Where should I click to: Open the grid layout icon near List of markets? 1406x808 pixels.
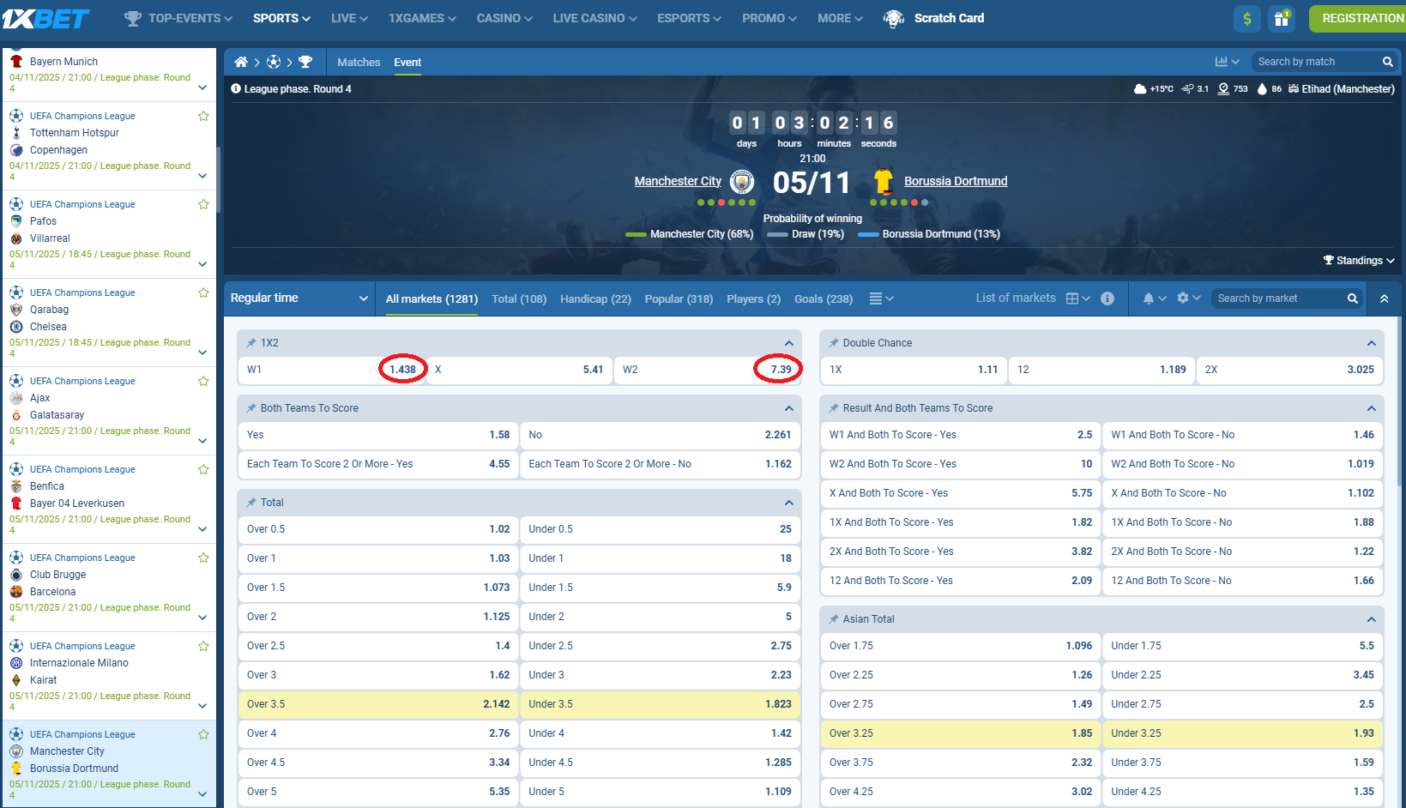1074,298
